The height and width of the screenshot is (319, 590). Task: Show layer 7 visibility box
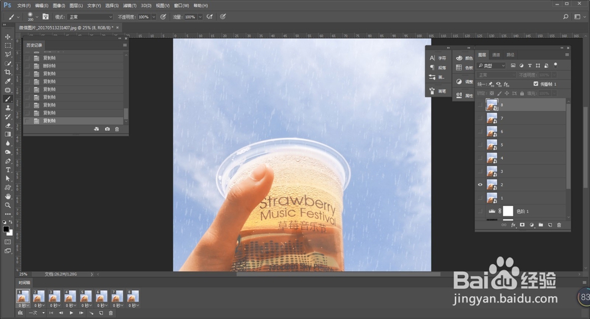click(x=480, y=118)
